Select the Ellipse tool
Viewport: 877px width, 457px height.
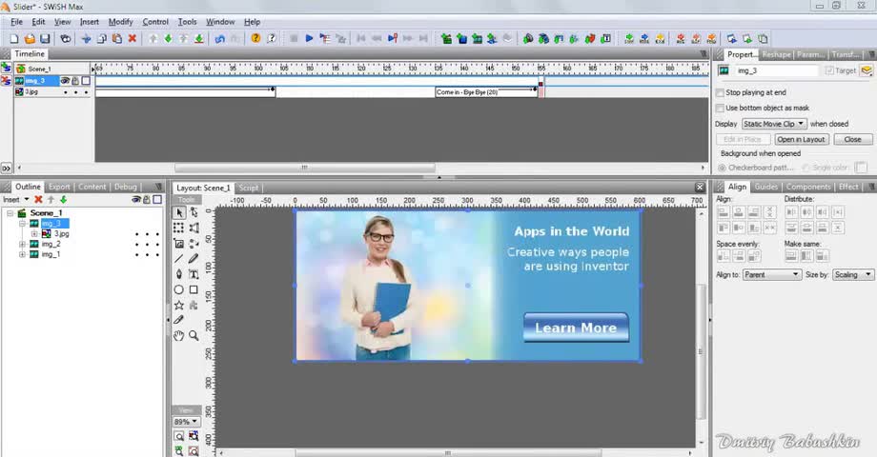pos(179,289)
